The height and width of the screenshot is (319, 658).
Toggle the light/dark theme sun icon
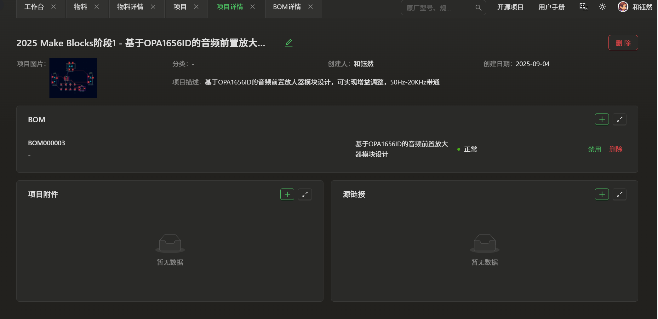602,7
